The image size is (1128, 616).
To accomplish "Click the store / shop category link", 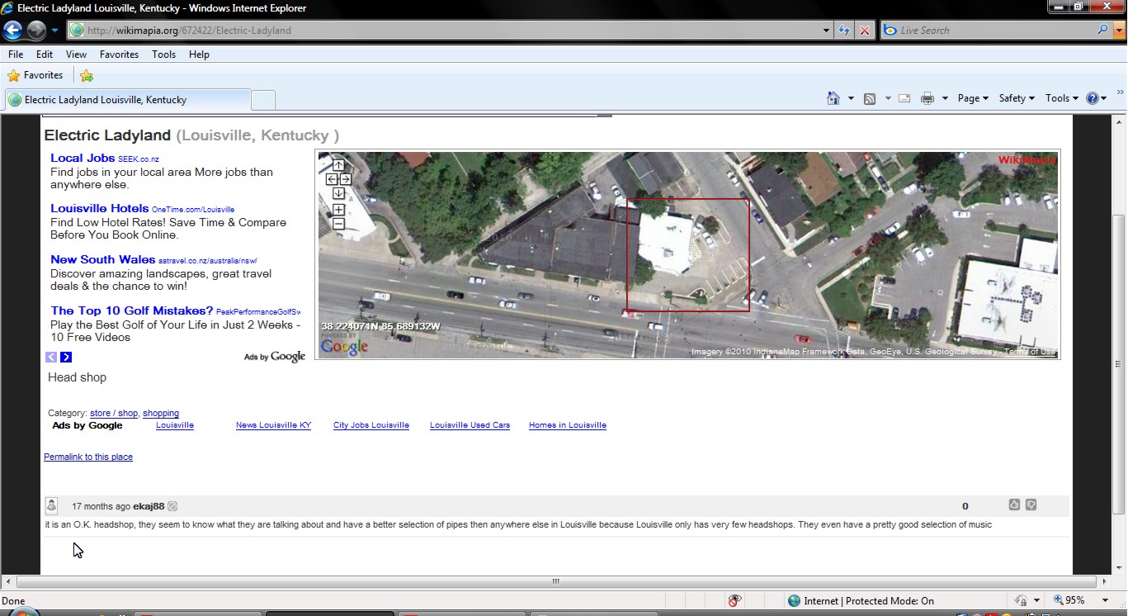I will tap(114, 413).
